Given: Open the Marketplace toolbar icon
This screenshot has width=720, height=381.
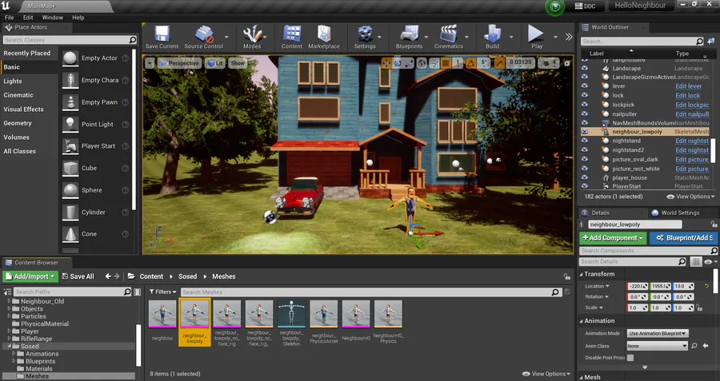Looking at the screenshot, I should pos(324,37).
